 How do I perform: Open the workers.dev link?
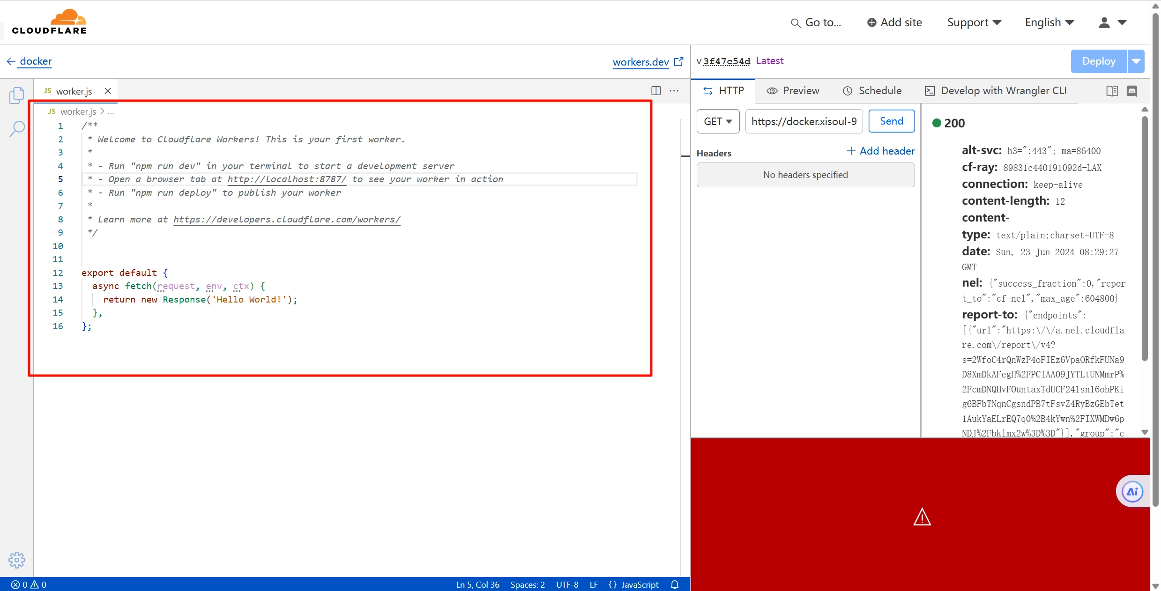point(648,62)
